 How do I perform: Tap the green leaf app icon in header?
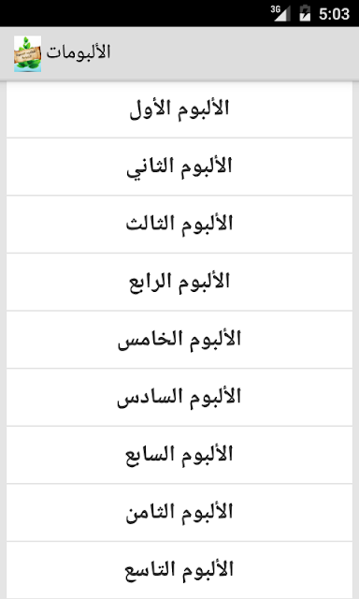point(27,53)
